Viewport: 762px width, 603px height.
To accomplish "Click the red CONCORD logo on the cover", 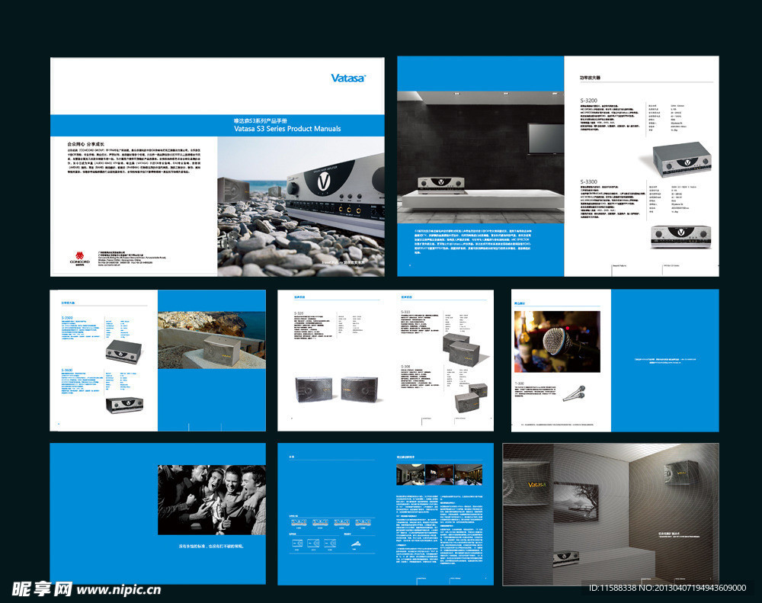I will [80, 258].
